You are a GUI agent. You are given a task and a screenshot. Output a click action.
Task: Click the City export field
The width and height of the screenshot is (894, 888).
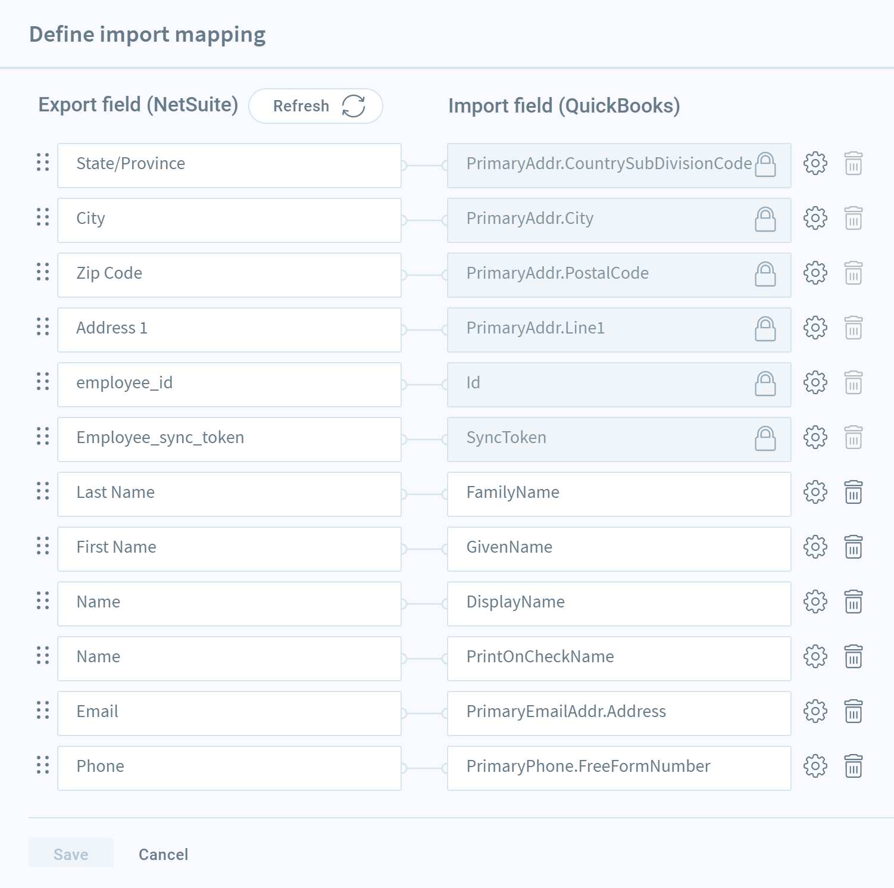229,220
